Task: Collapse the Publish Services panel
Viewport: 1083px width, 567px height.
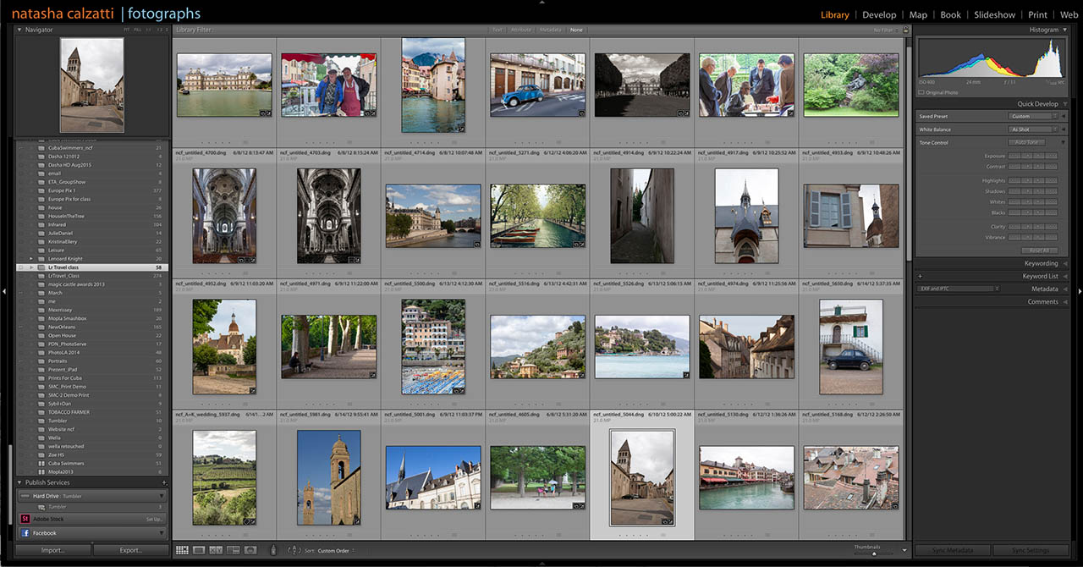Action: click(19, 482)
